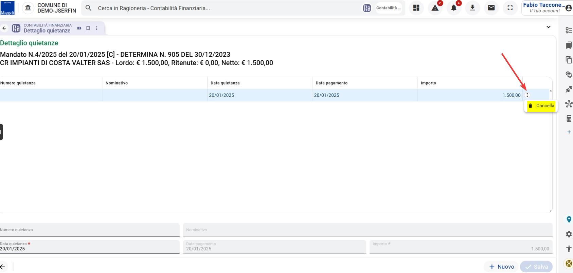Open the tab options three-dot menu
This screenshot has width=573, height=273.
pyautogui.click(x=97, y=28)
